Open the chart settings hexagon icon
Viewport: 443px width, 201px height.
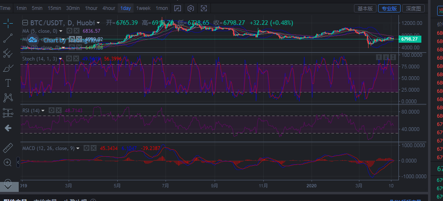click(191, 8)
